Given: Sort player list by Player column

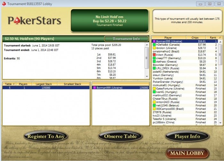Looking at the screenshot, I should coord(169,38).
